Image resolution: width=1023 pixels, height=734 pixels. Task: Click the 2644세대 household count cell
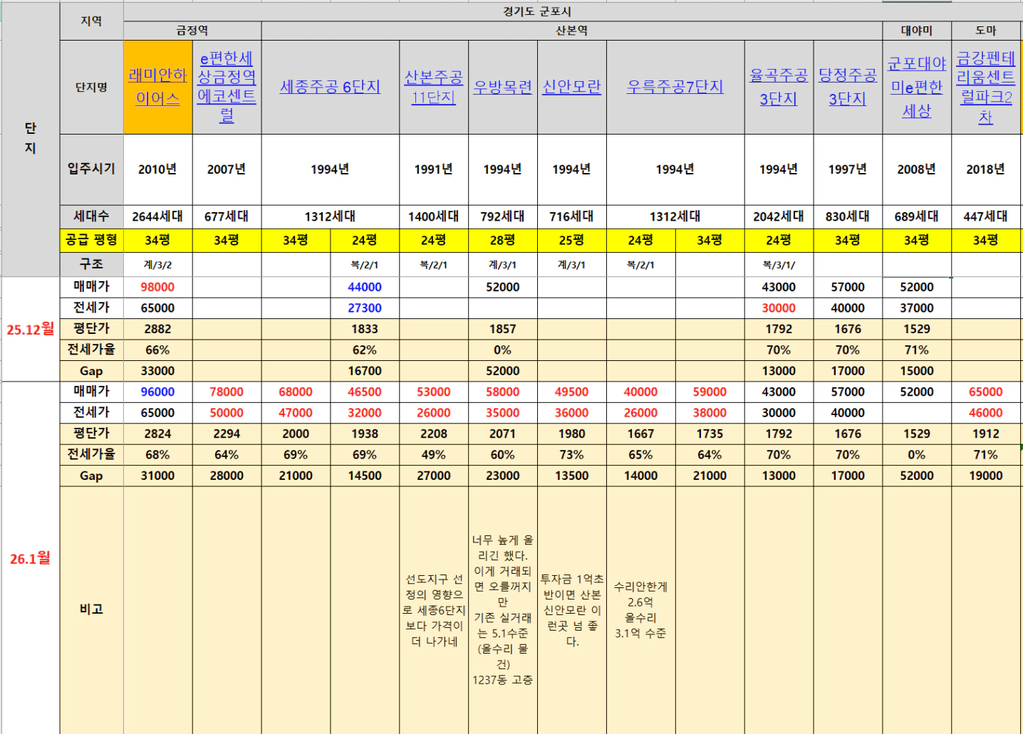(x=157, y=216)
